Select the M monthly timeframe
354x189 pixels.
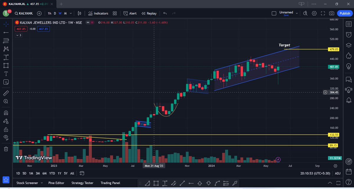[65, 14]
